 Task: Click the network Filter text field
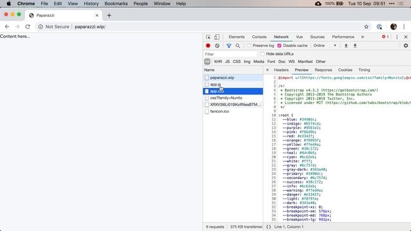click(230, 54)
